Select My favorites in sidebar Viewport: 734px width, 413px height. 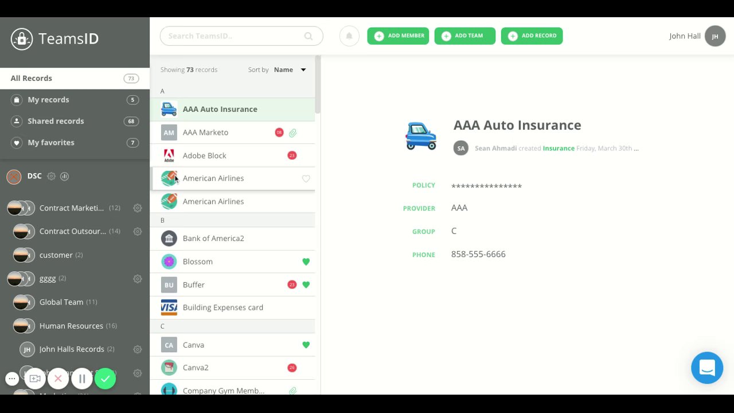pyautogui.click(x=75, y=142)
